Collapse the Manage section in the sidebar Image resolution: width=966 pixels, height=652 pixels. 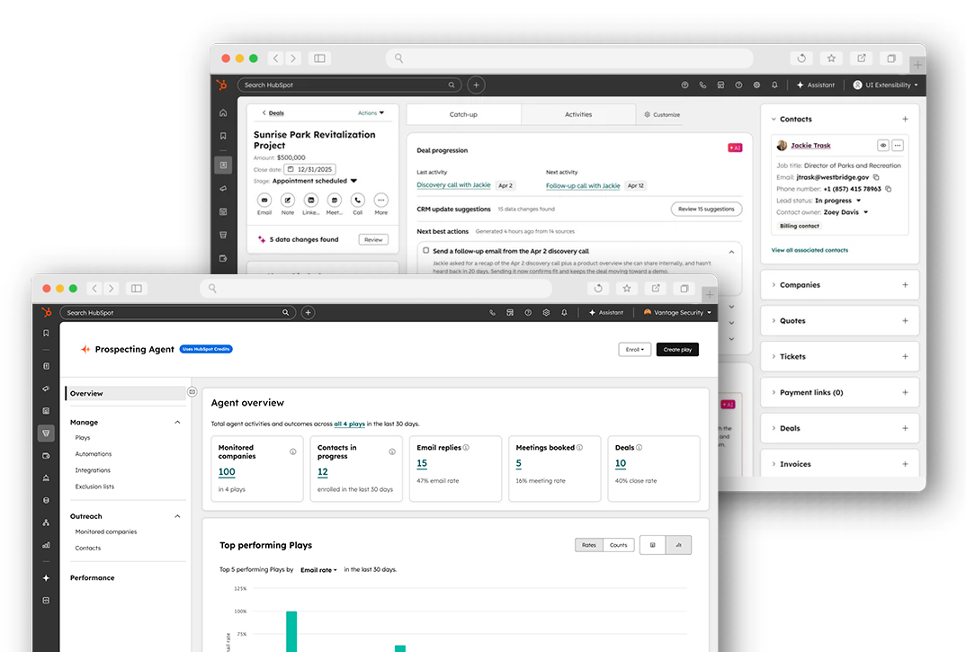[x=177, y=422]
